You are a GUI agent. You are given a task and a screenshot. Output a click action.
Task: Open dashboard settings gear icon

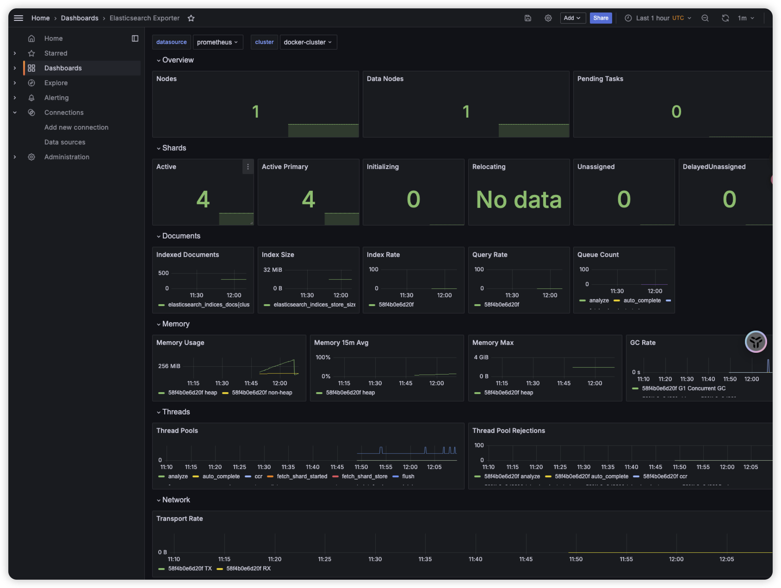pyautogui.click(x=548, y=18)
